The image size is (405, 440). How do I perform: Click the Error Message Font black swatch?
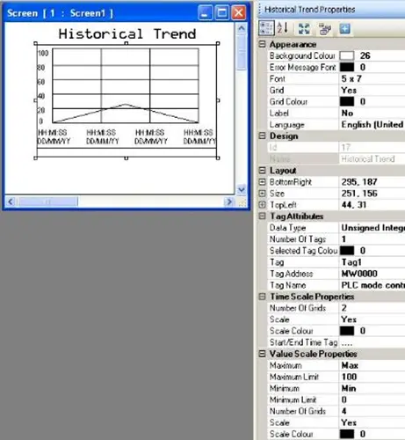(347, 67)
